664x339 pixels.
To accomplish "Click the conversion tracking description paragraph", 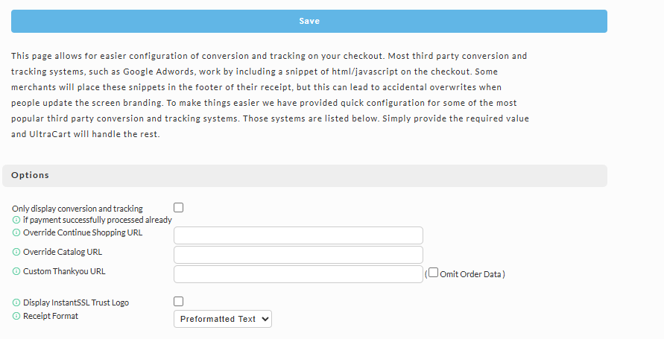I will (271, 95).
